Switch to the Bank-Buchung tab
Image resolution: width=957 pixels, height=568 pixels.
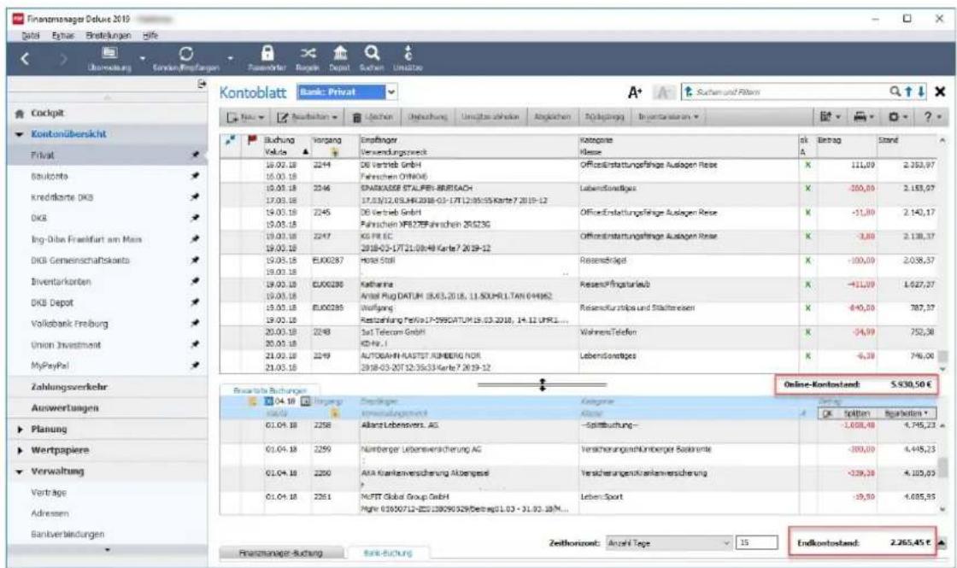point(388,553)
